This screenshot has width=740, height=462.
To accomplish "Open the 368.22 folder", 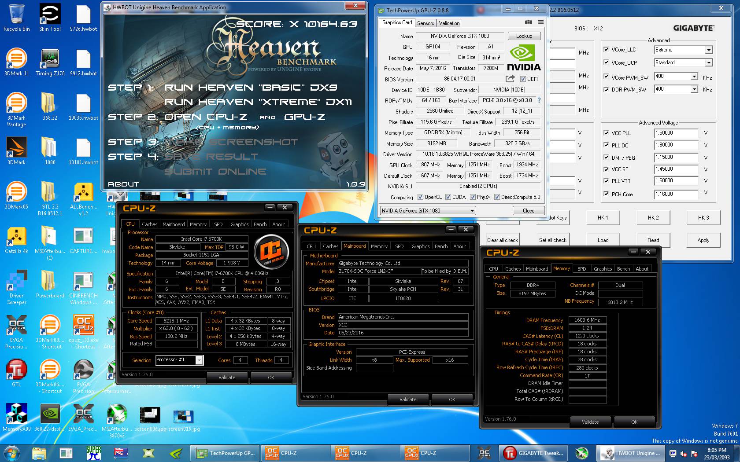I will [x=50, y=106].
